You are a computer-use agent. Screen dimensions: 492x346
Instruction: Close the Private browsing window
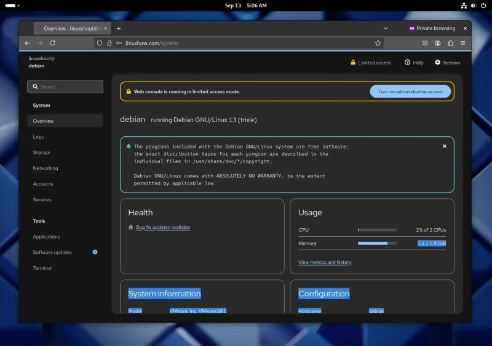coord(465,28)
